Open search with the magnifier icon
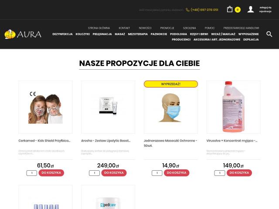The height and width of the screenshot is (209, 279). click(269, 34)
